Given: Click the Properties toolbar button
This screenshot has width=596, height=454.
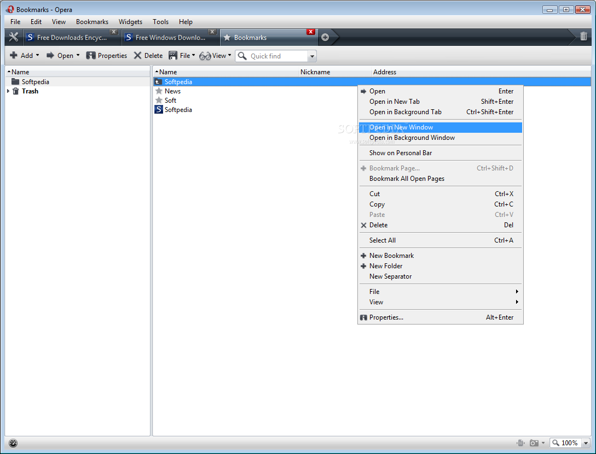Looking at the screenshot, I should pos(106,55).
